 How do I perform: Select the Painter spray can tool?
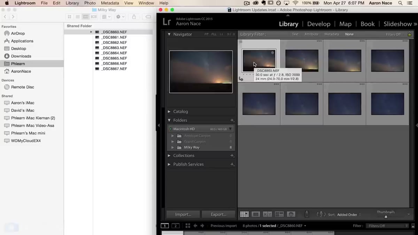[307, 214]
